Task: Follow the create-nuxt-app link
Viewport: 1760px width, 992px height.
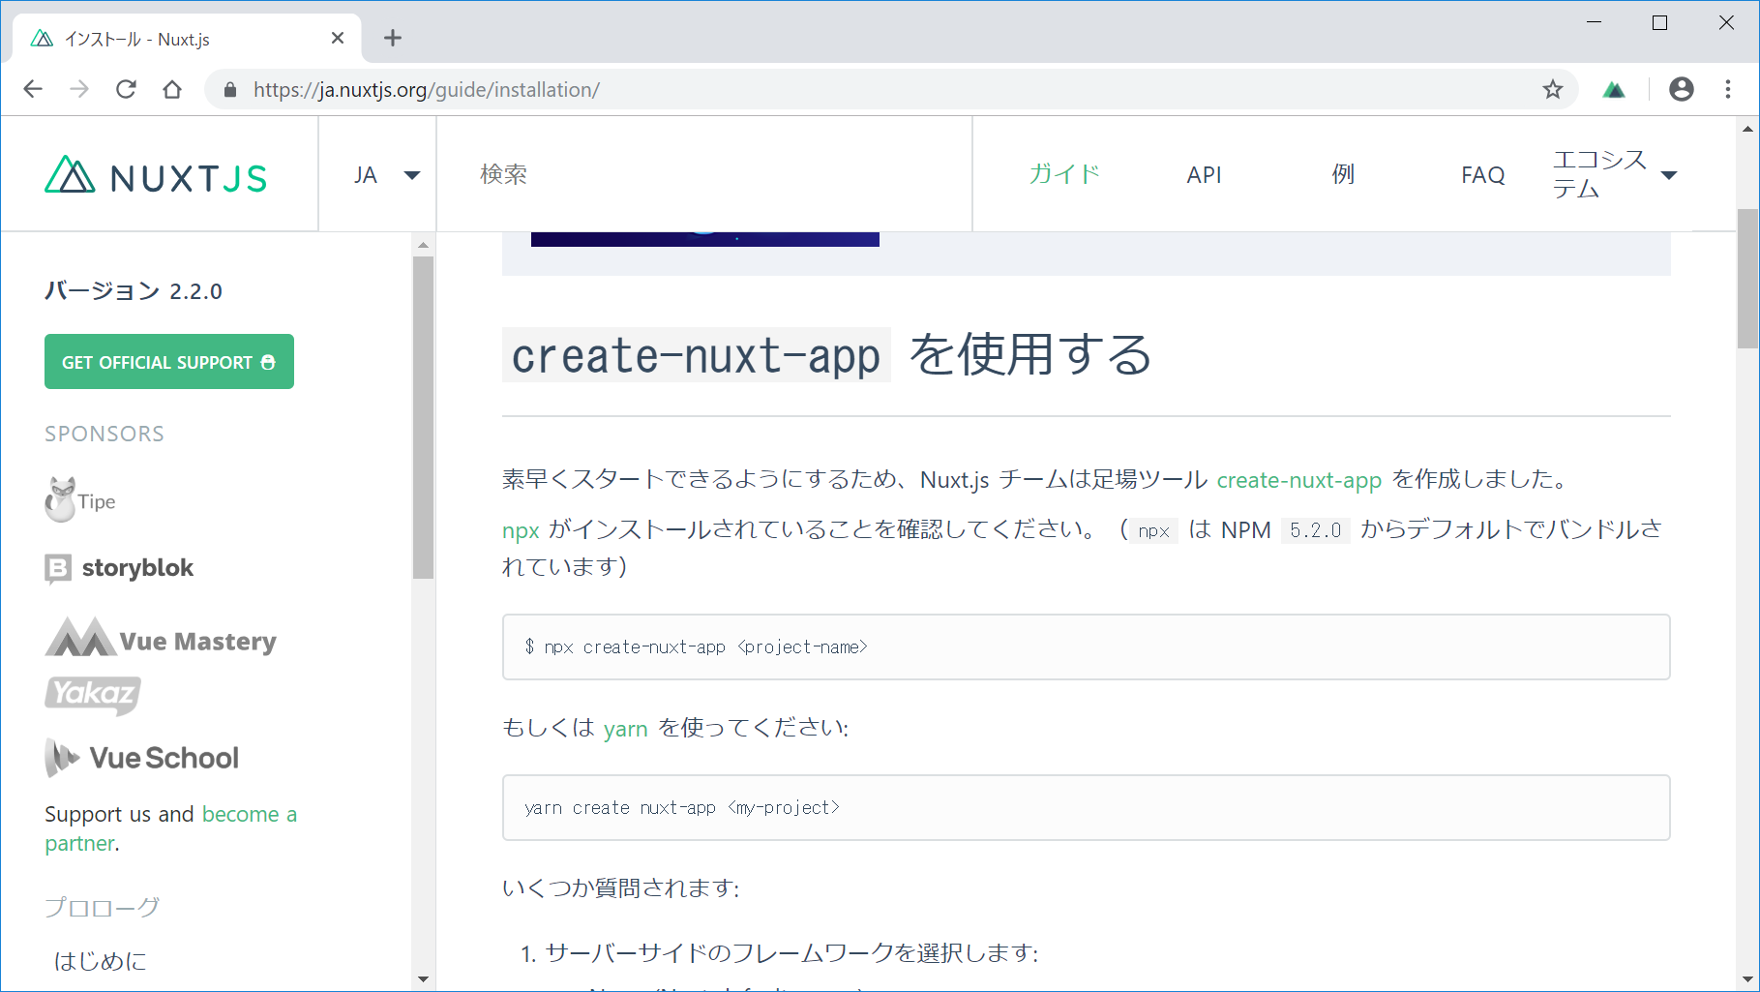Action: [1298, 480]
